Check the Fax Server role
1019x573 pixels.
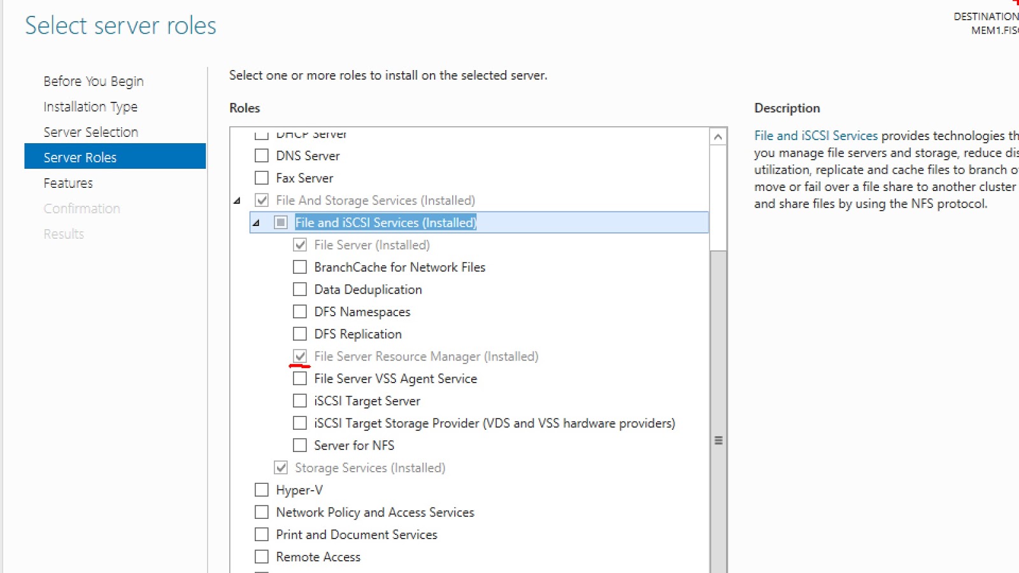(x=261, y=178)
